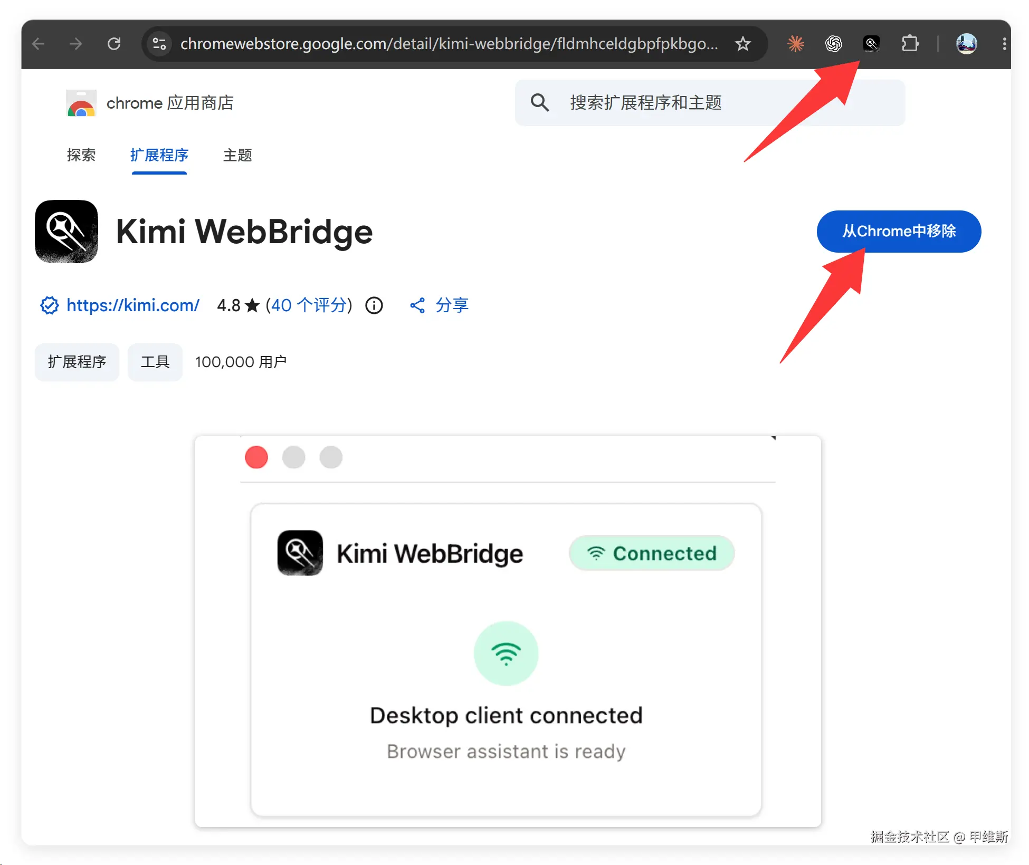
Task: Open the Chrome profile avatar
Action: point(967,44)
